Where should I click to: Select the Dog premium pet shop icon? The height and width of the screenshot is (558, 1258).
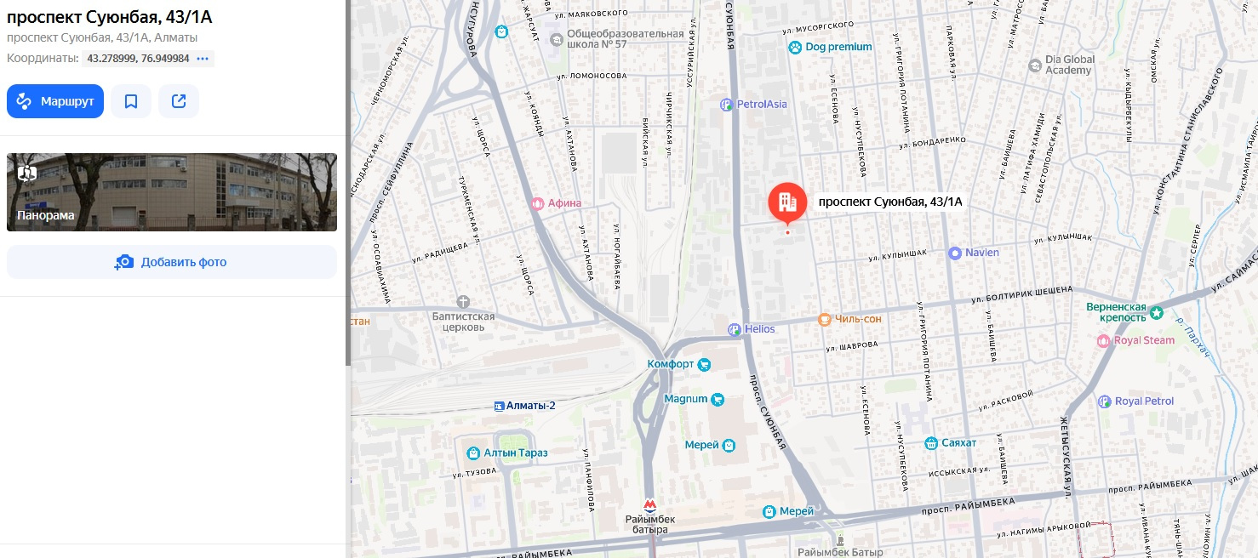(x=795, y=48)
